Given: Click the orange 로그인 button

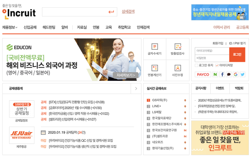Looking at the screenshot, I should click(237, 54).
